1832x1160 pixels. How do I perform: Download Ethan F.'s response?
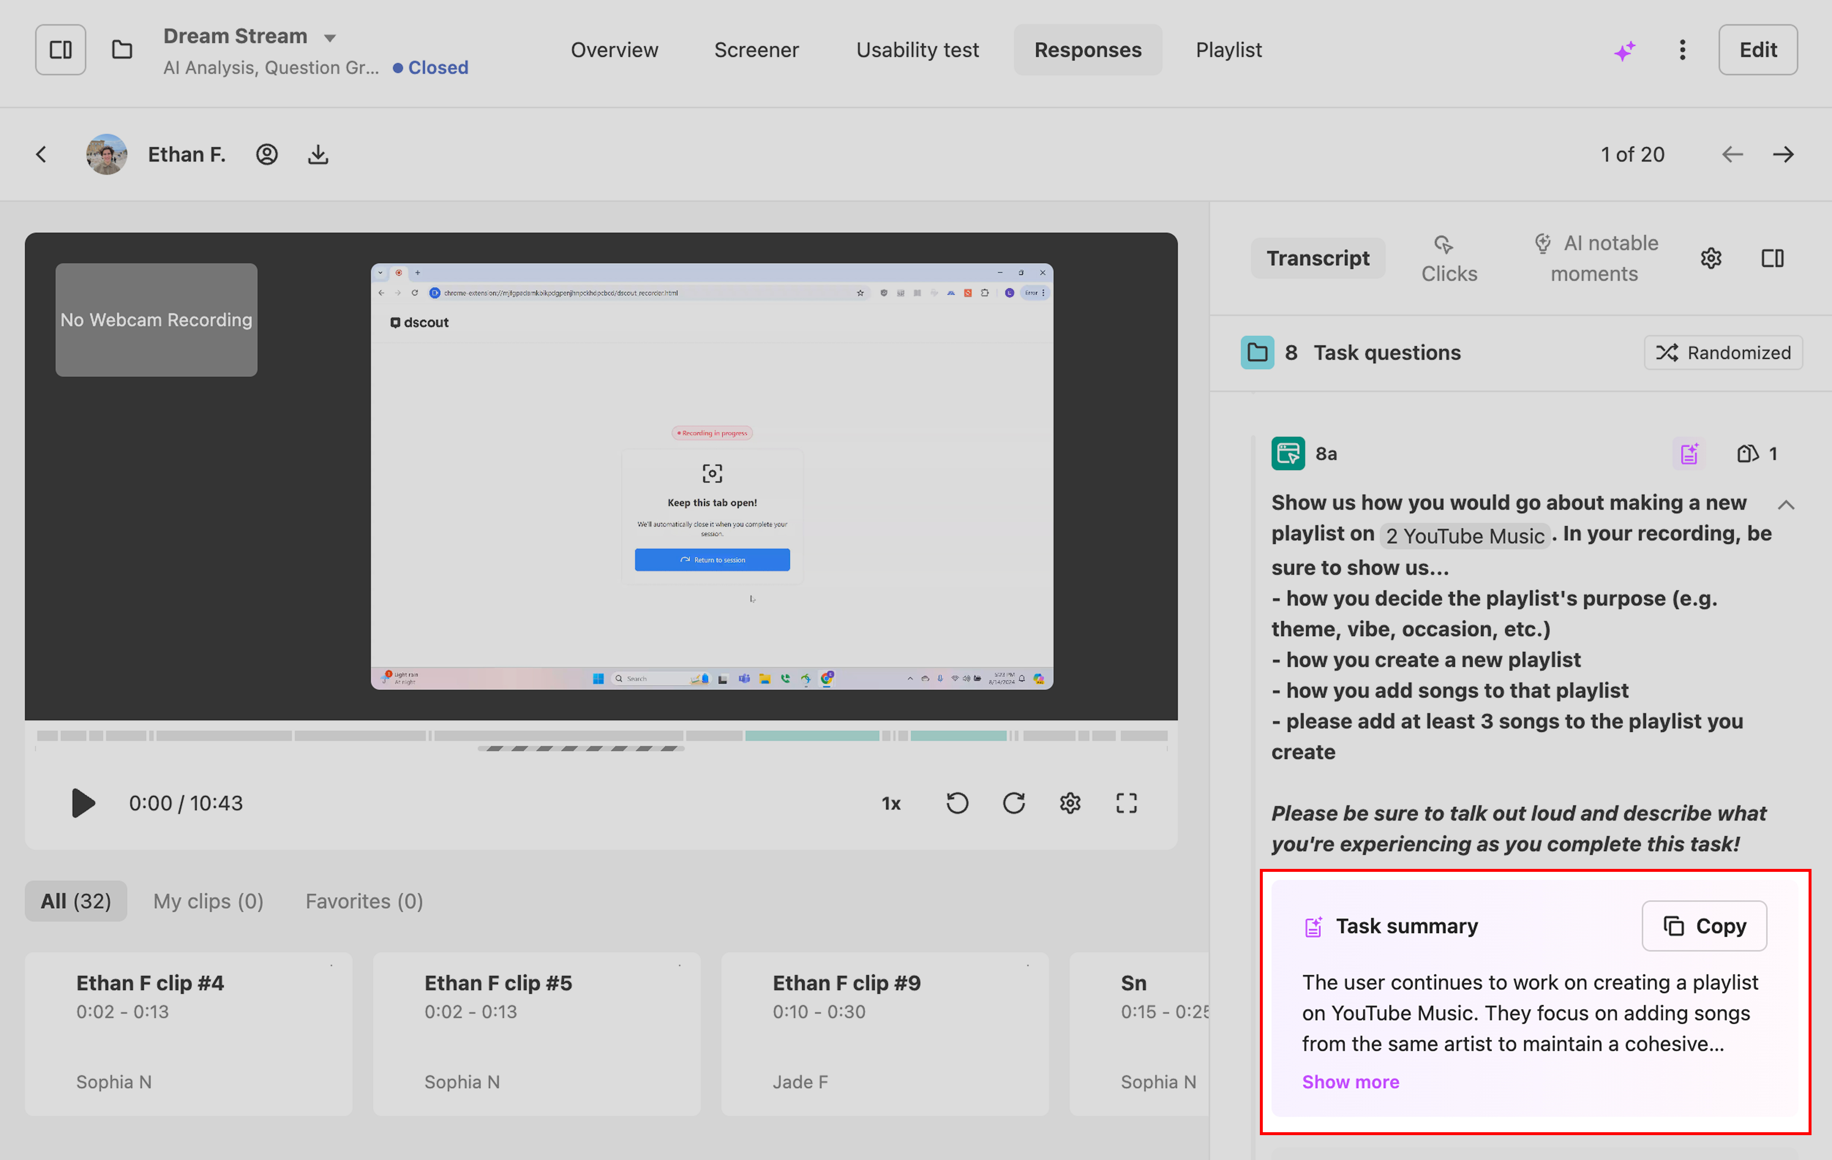coord(318,154)
